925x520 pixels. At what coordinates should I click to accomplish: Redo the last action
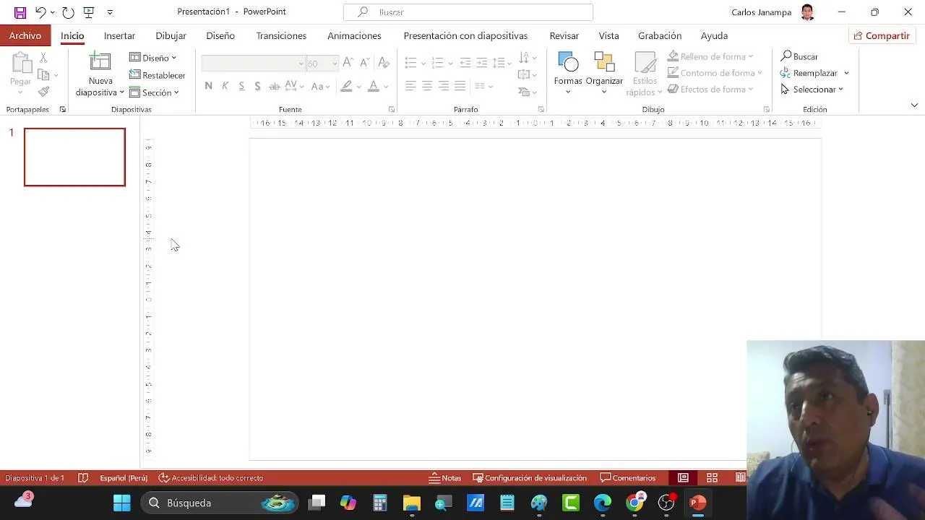point(68,12)
